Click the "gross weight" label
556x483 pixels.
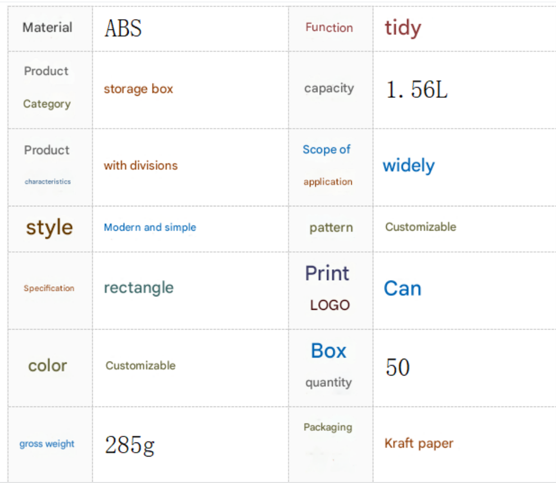click(47, 444)
